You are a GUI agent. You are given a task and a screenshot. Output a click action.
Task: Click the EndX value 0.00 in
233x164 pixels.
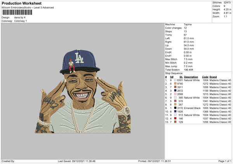[x=188, y=52]
